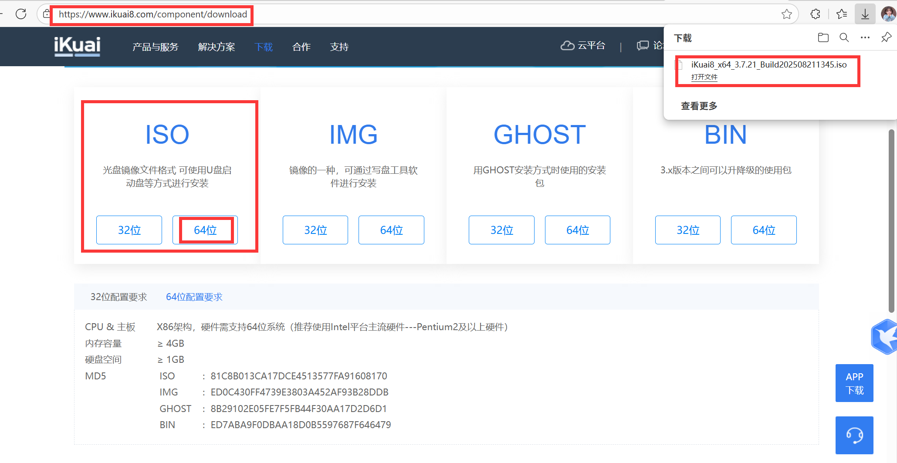Viewport: 897px width, 463px height.
Task: Click the GHOST MD5 value 8B29102E05FE...
Action: [x=298, y=409]
